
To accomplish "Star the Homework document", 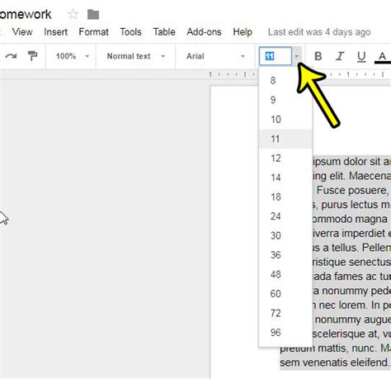I will pyautogui.click(x=73, y=14).
